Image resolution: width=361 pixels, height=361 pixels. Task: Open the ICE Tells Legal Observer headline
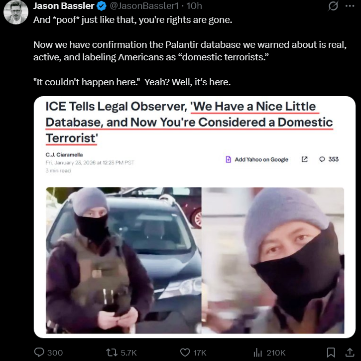189,122
